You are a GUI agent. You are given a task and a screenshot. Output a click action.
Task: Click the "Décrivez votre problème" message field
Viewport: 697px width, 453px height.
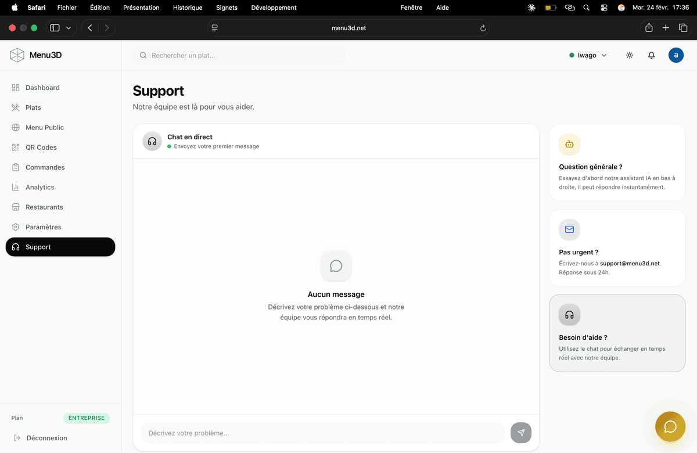click(x=322, y=433)
